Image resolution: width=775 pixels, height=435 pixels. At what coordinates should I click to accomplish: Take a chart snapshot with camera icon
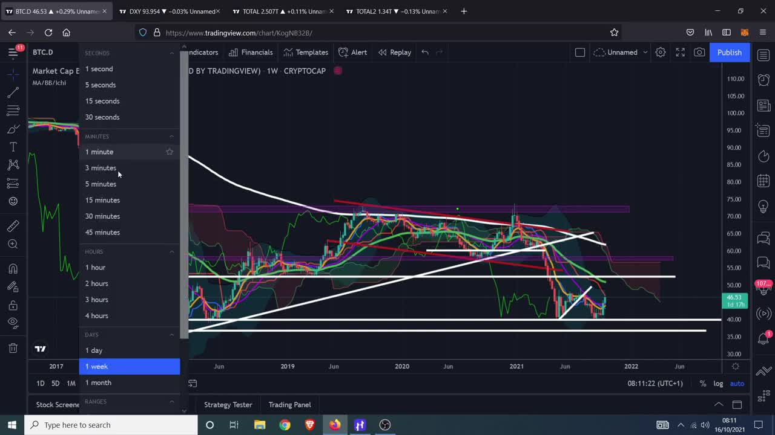tap(699, 53)
